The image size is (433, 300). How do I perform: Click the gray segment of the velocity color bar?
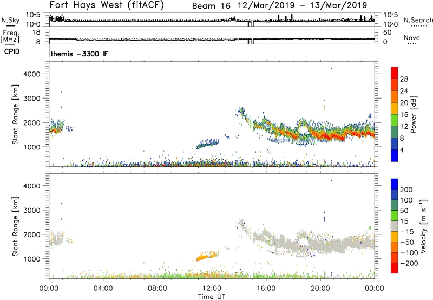pos(395,226)
